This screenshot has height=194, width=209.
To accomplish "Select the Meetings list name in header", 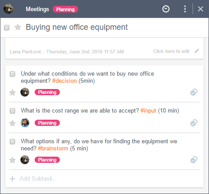I will tap(37, 9).
